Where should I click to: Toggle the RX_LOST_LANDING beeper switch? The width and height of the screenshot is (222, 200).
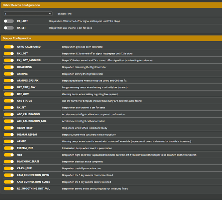[x=9, y=60]
